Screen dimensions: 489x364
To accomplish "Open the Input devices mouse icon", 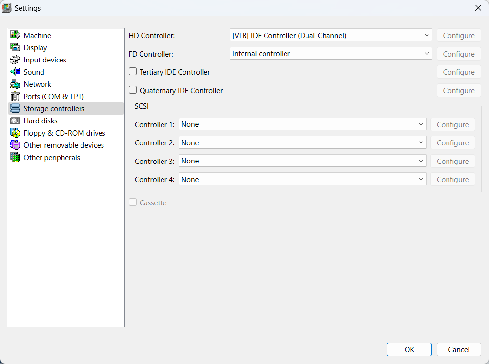I will point(15,60).
